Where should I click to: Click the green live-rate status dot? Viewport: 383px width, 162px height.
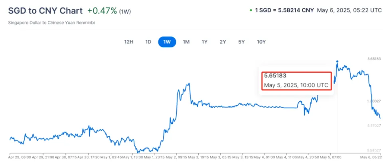click(251, 10)
